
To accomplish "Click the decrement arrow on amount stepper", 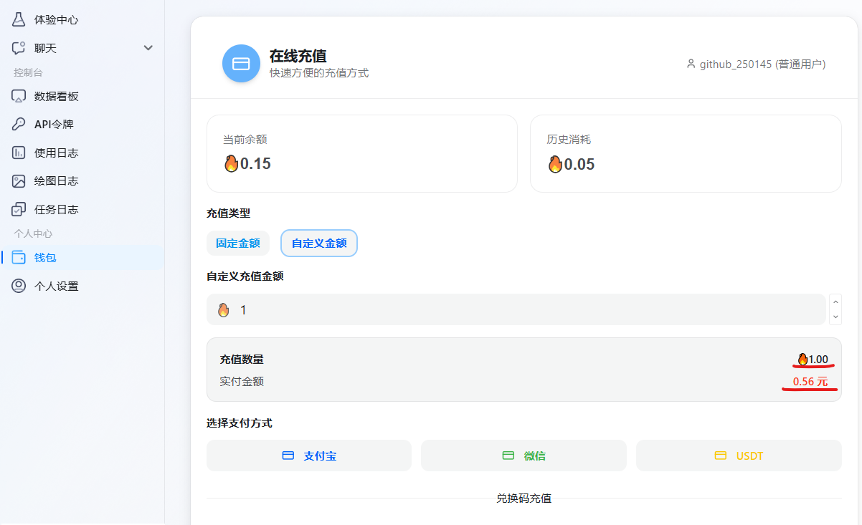I will coord(835,317).
